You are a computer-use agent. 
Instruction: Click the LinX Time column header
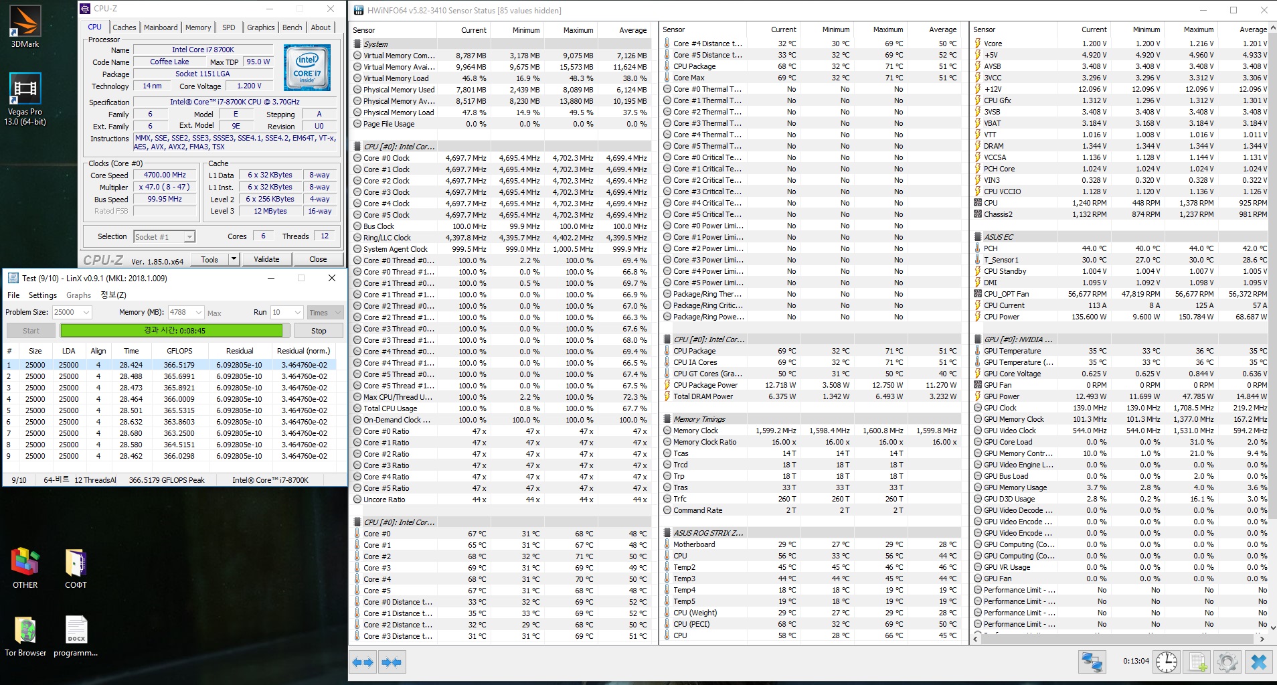tap(131, 351)
